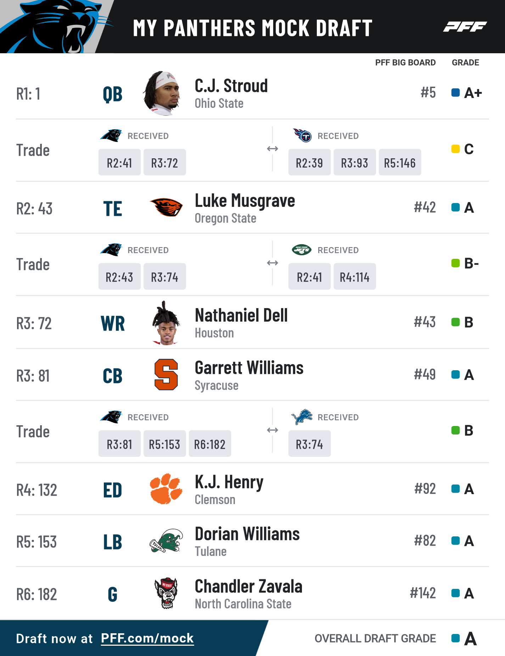Click the Oregon State Beavers logo
Screen dimensions: 505x656
166,207
